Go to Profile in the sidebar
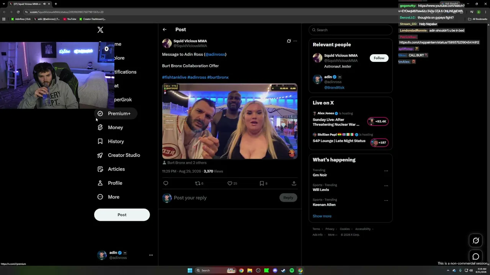 110,183
